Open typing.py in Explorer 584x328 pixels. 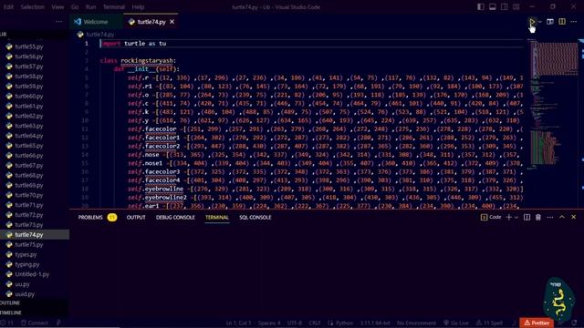pyautogui.click(x=27, y=264)
